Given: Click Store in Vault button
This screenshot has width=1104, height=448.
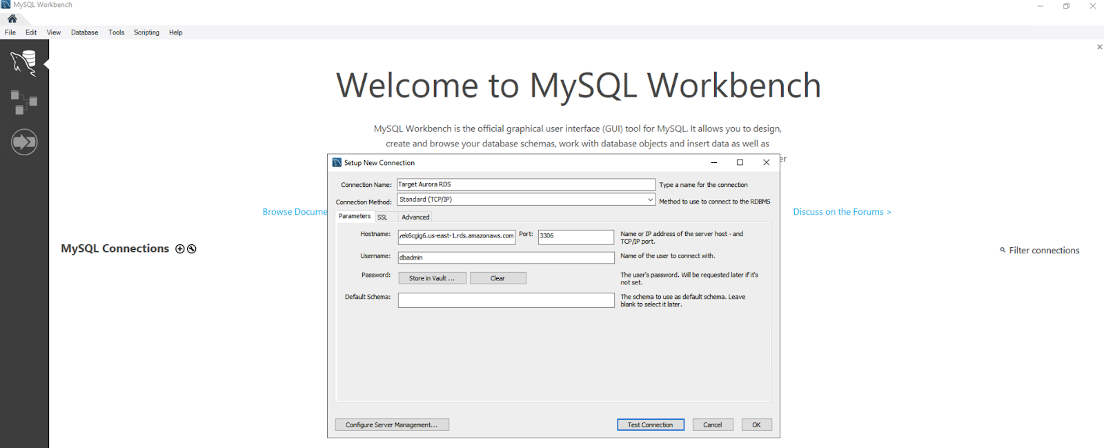Looking at the screenshot, I should (432, 278).
